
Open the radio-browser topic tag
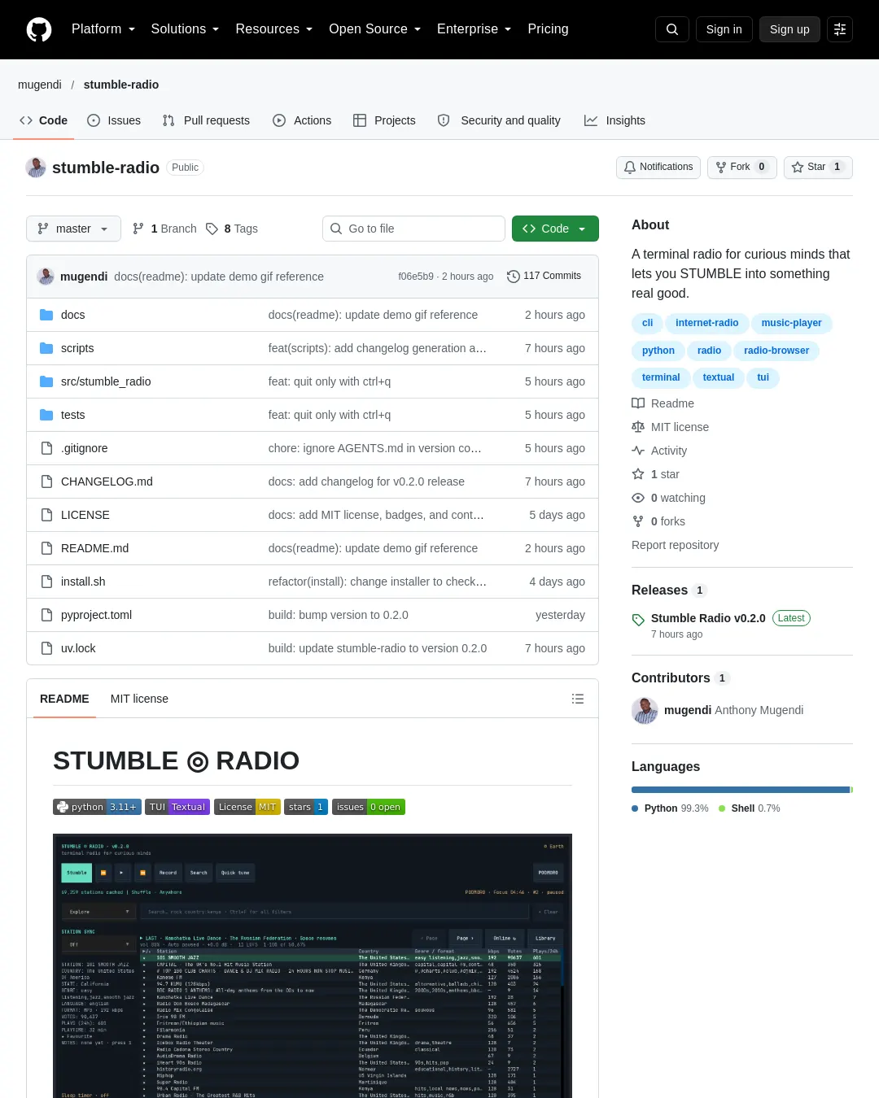click(776, 351)
